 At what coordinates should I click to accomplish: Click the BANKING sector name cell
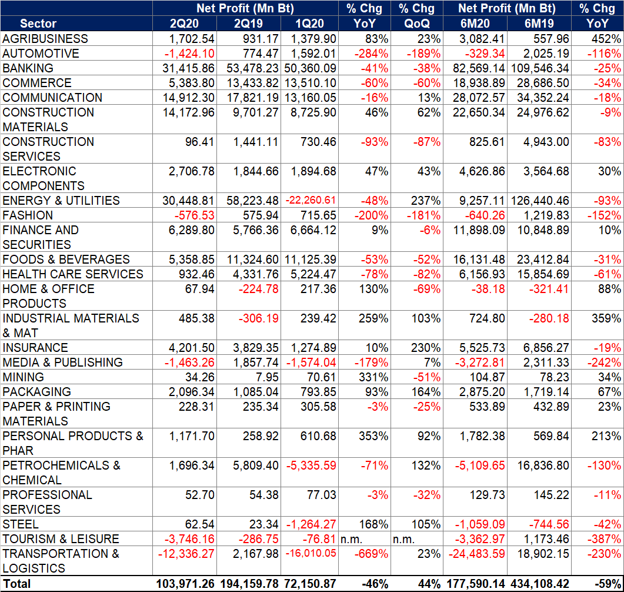[28, 68]
